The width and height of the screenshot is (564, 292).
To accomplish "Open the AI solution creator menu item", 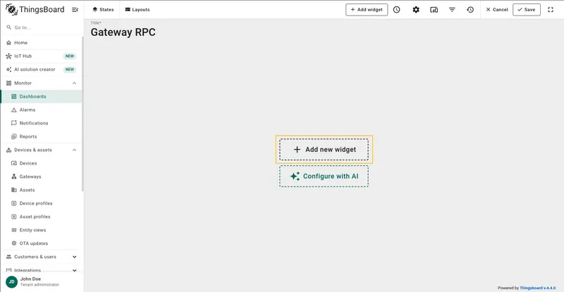I will pyautogui.click(x=42, y=70).
